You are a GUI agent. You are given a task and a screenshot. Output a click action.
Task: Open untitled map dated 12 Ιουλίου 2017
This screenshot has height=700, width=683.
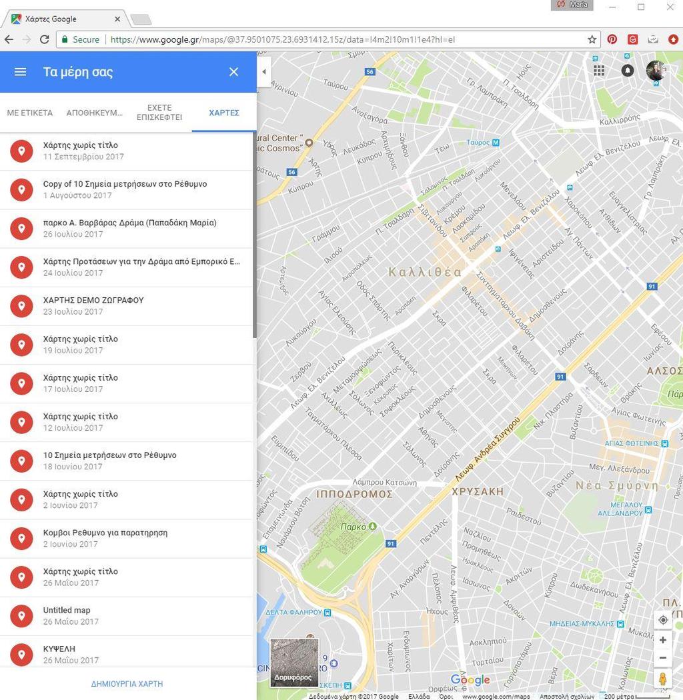tap(127, 422)
